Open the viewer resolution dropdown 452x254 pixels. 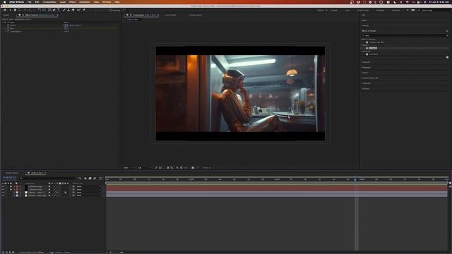pos(144,168)
